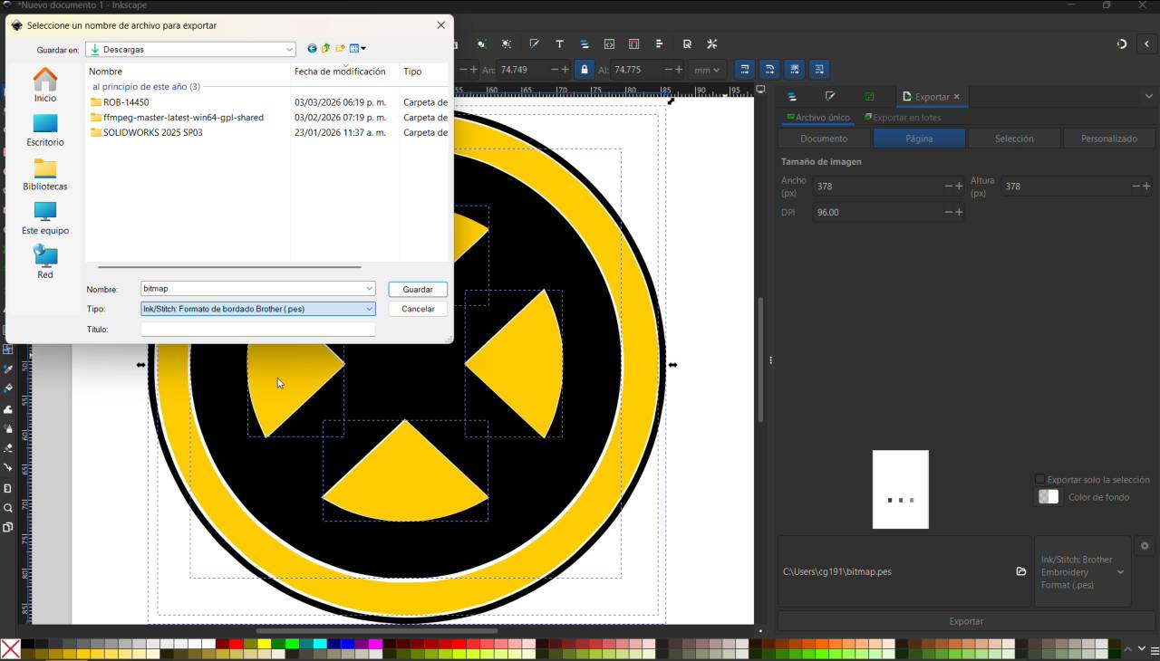
Task: Toggle scale rounded corners button
Action: click(x=768, y=70)
